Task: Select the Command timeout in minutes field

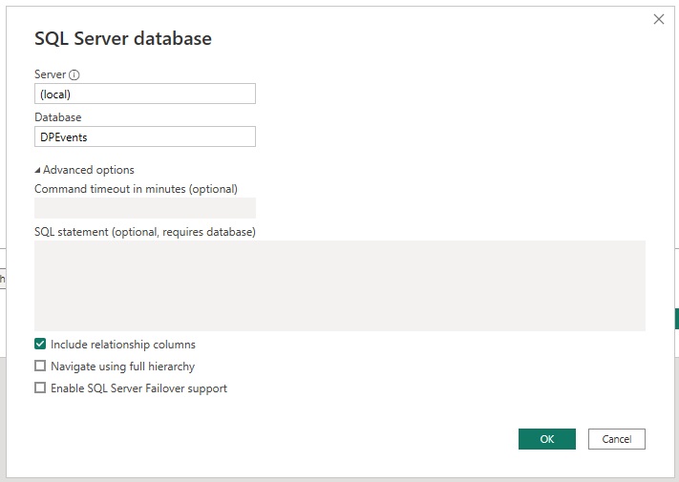Action: (x=145, y=208)
